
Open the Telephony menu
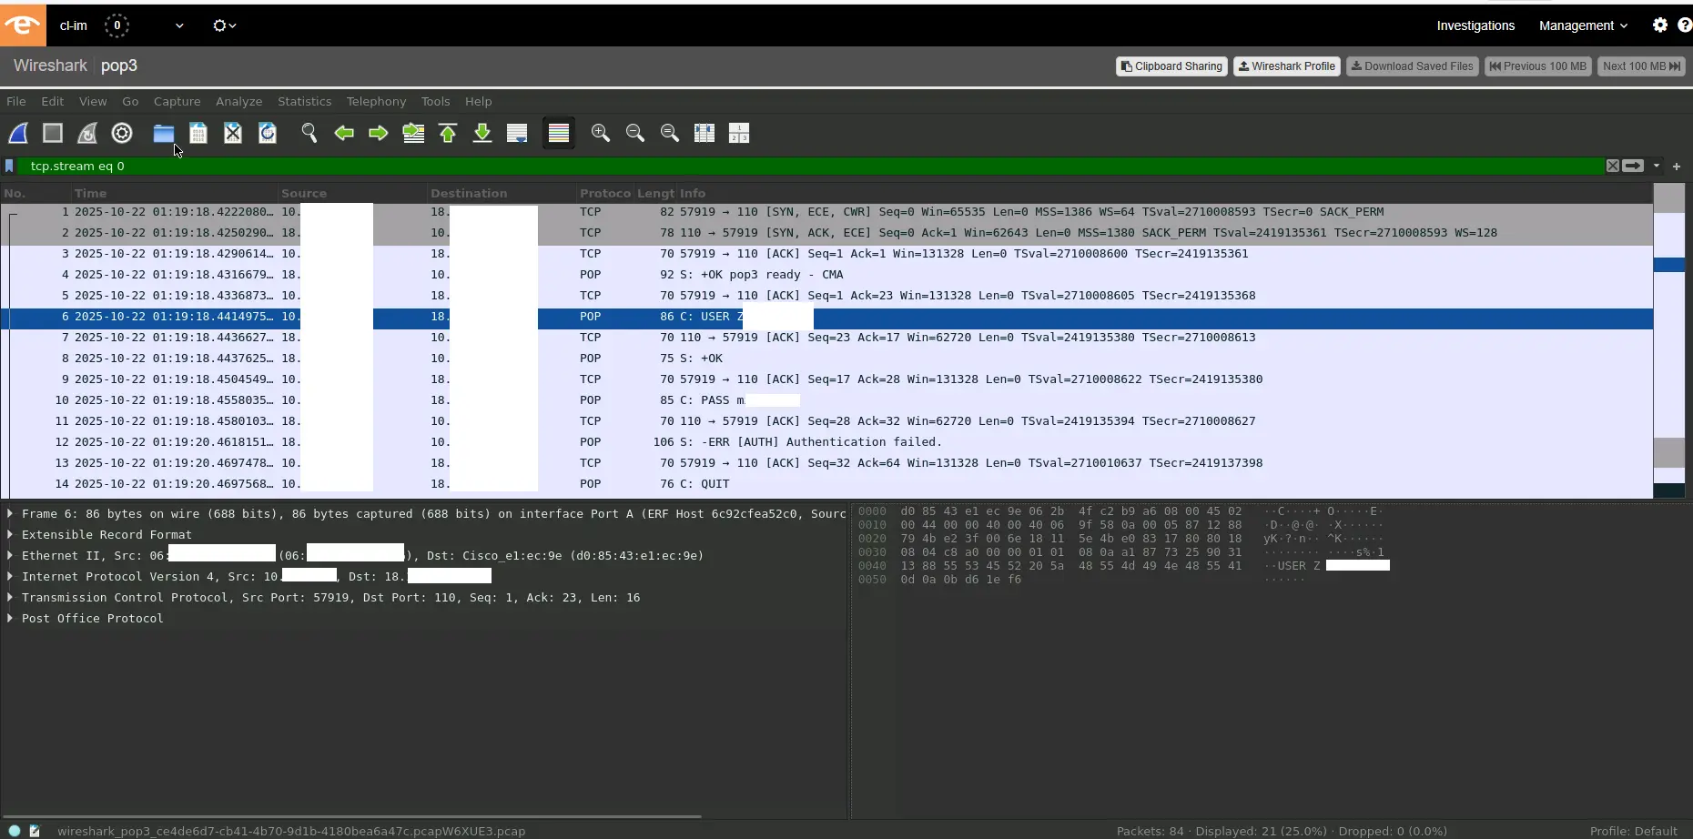point(375,101)
